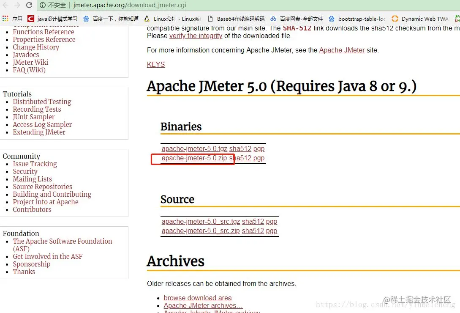
Task: Open the Dynamic Web TWA bookmark
Action: [x=420, y=19]
